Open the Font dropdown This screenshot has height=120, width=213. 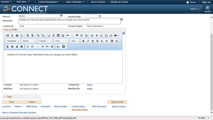click(x=61, y=41)
